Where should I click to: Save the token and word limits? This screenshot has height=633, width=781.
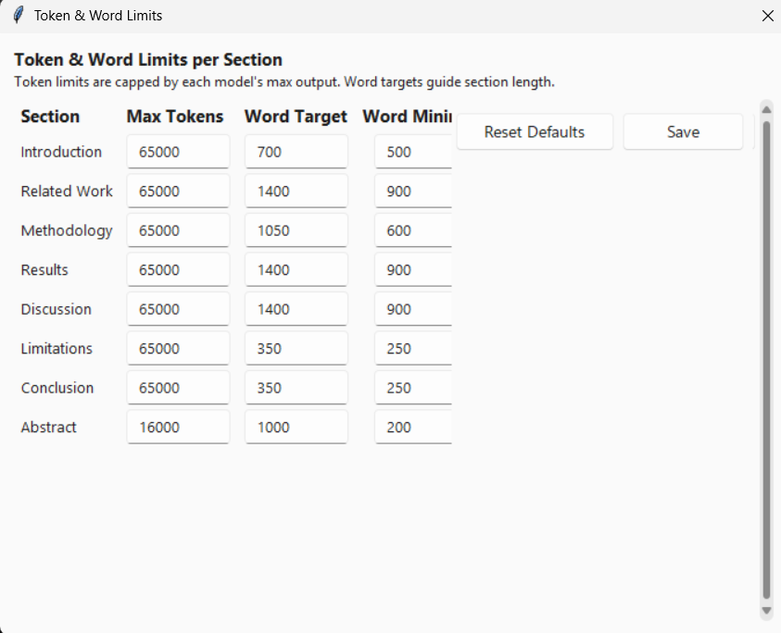pos(683,131)
